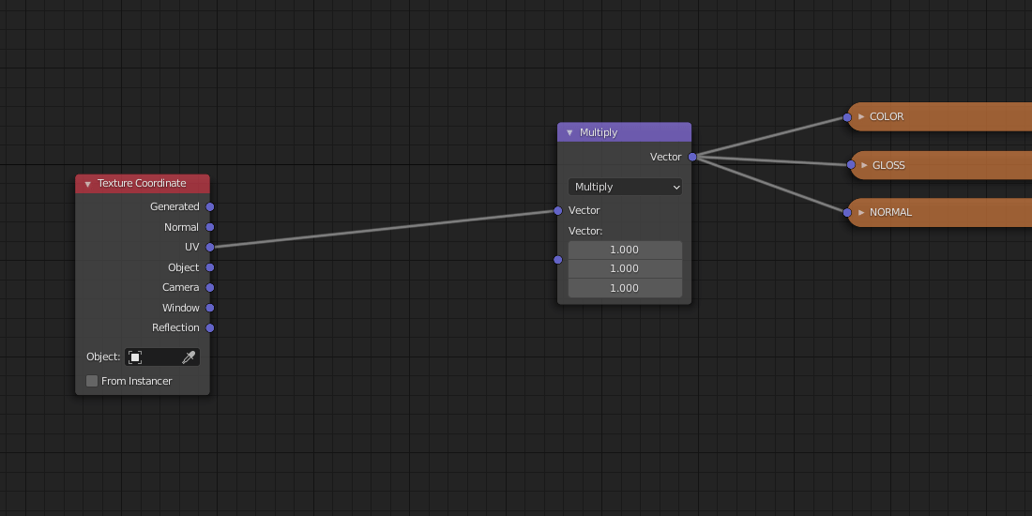Screen dimensions: 1032x516
Task: Expand the GLOSS collapsed node
Action: [x=864, y=165]
